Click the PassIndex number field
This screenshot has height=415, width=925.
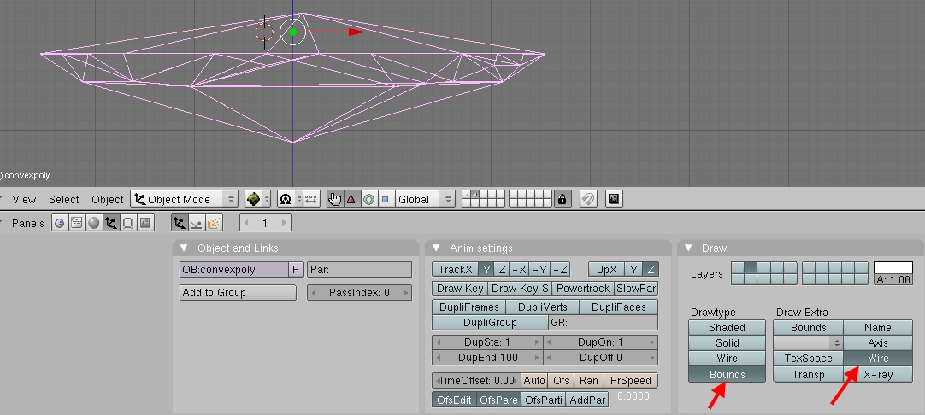click(359, 292)
